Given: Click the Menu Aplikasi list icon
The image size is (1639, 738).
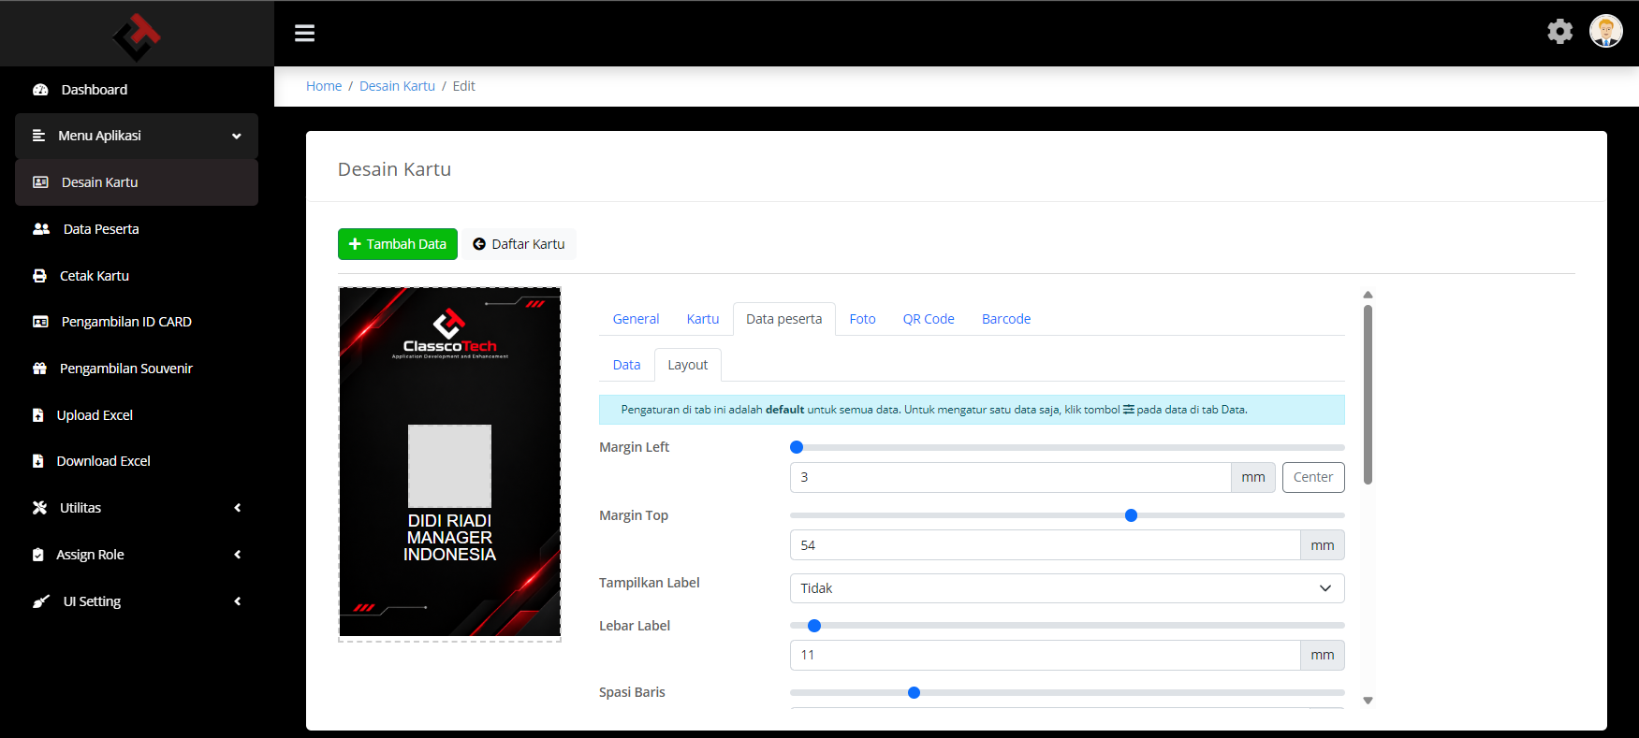Looking at the screenshot, I should (39, 136).
